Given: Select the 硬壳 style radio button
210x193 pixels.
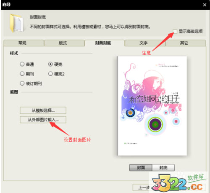Looking at the screenshot, I should point(50,64).
